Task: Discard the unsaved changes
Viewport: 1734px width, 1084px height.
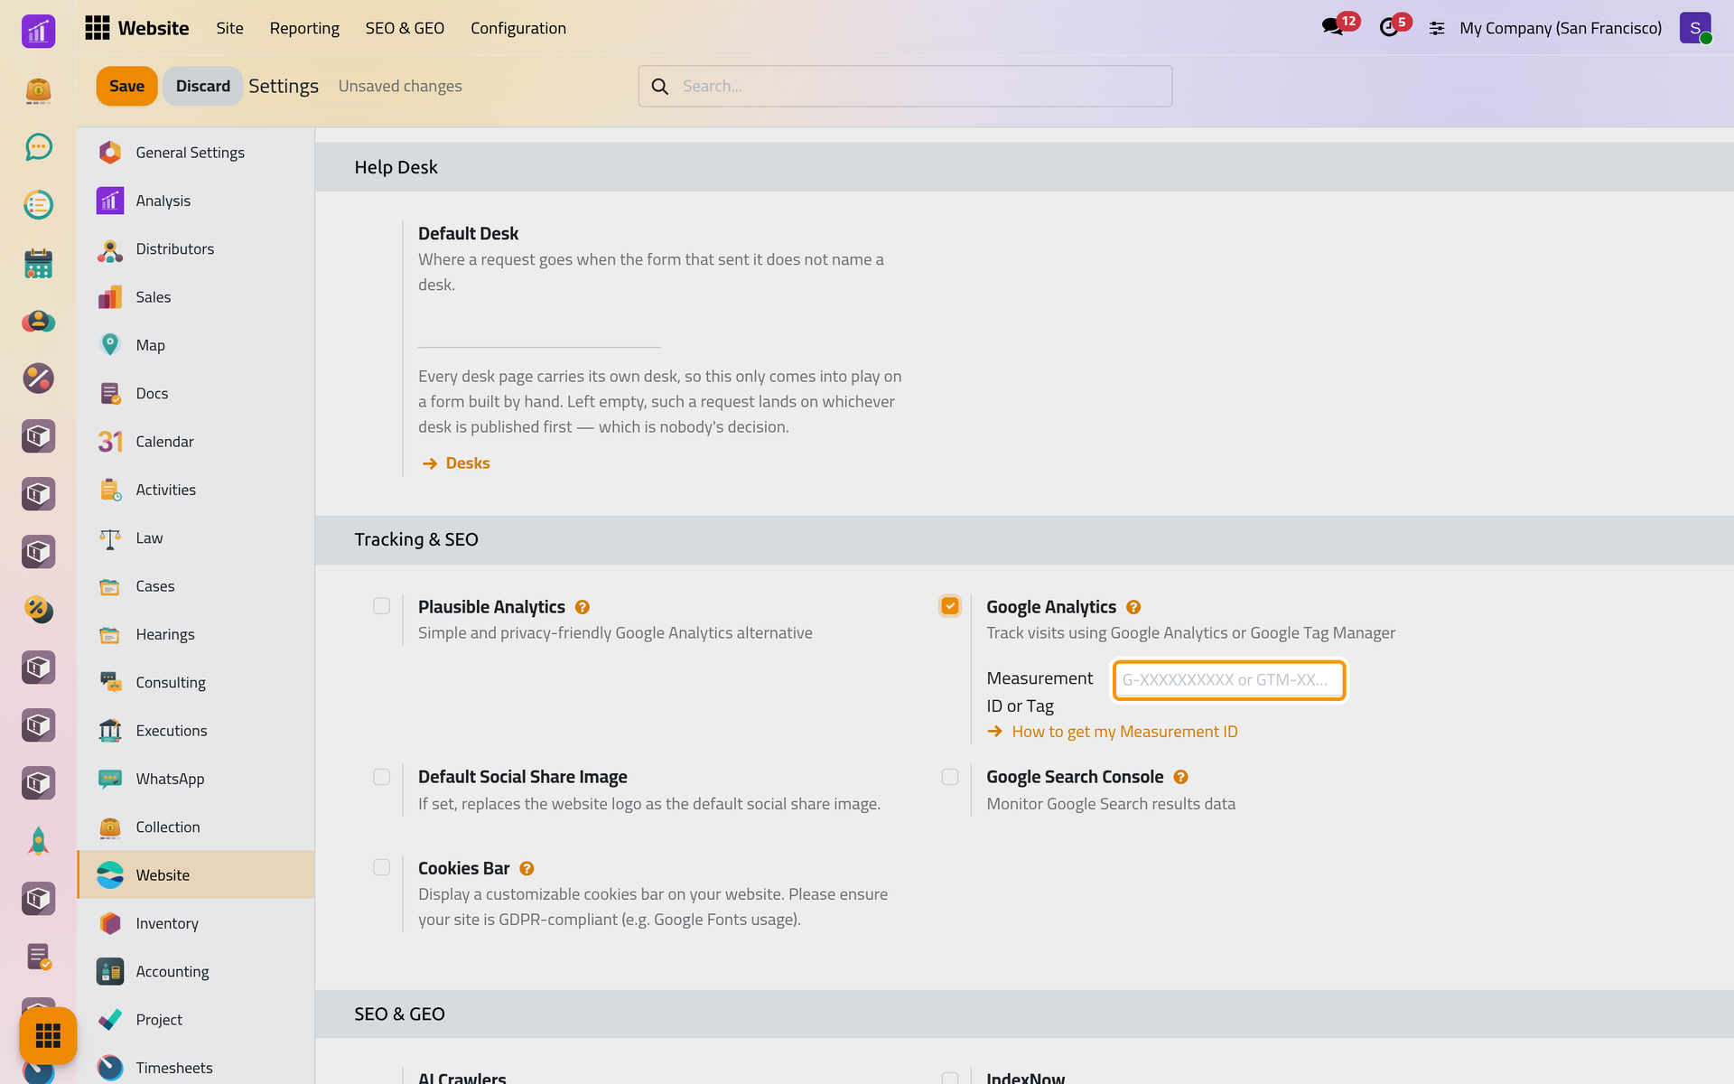Action: pos(203,86)
